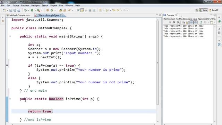Viewport: 222px width, 125px height.
Task: Click the Save All toolbar icon
Action: tap(15, 10)
